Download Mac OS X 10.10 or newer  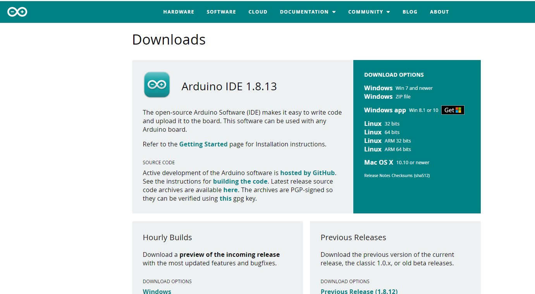[397, 162]
